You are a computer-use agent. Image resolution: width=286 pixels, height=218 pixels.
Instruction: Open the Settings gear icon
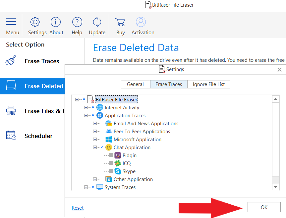point(35,22)
